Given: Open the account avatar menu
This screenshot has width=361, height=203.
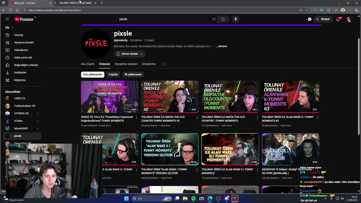Looking at the screenshot, I should (x=349, y=19).
